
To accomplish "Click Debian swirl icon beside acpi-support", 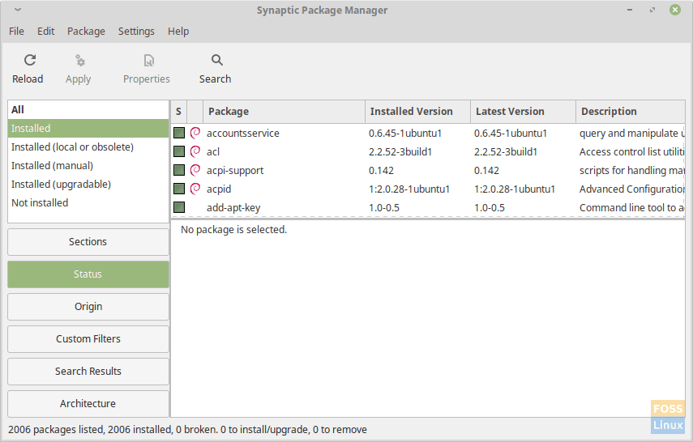I will [195, 170].
